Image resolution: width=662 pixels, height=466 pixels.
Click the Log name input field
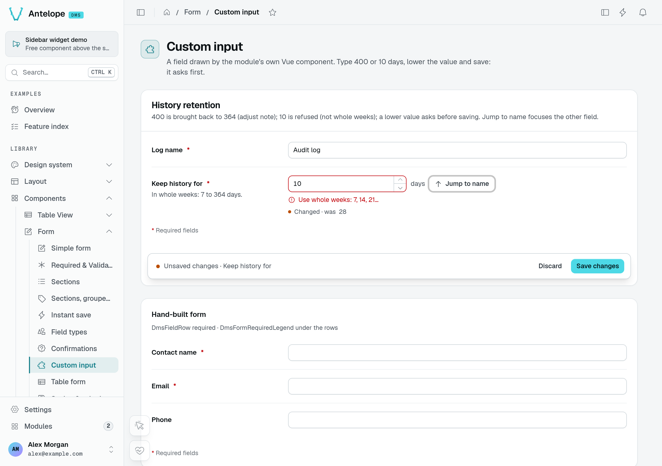[x=457, y=150]
